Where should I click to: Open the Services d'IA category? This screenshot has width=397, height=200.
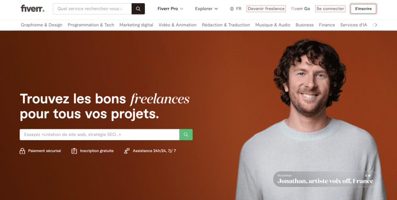pyautogui.click(x=354, y=25)
